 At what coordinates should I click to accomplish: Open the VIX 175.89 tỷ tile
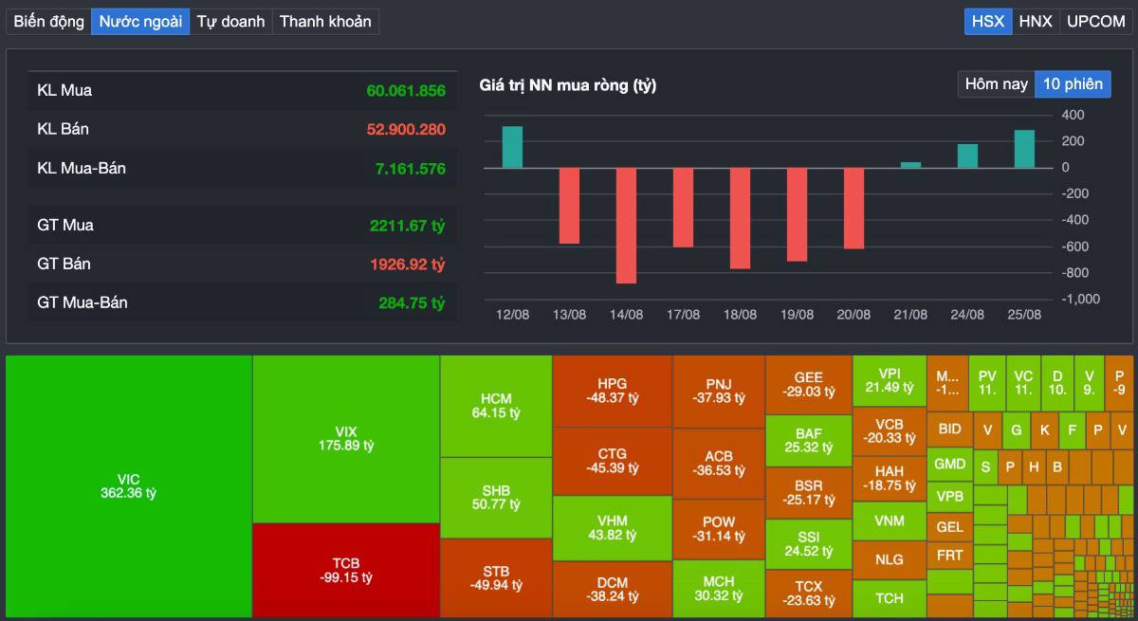point(345,439)
